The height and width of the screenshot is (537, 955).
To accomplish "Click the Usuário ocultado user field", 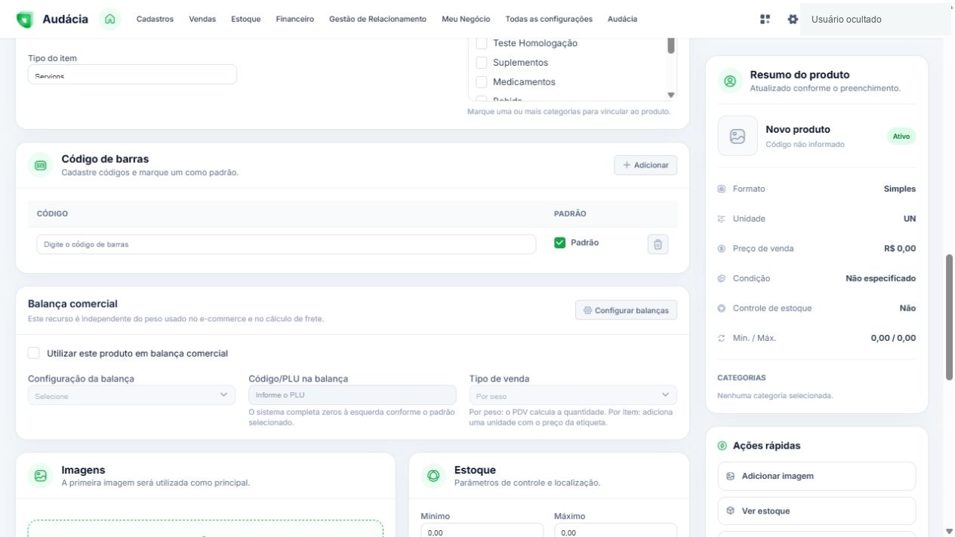I will pyautogui.click(x=876, y=19).
